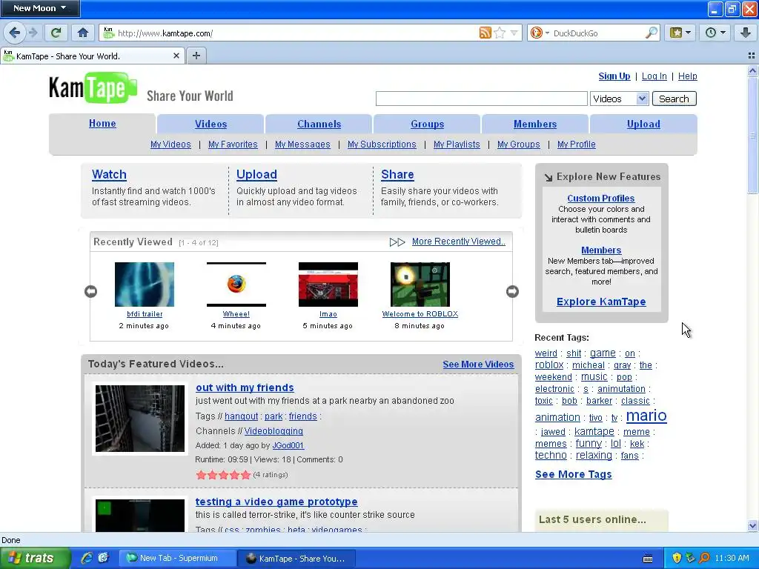Screen dimensions: 759x569
Task: Open More Recently Viewed link
Action: [x=458, y=242]
